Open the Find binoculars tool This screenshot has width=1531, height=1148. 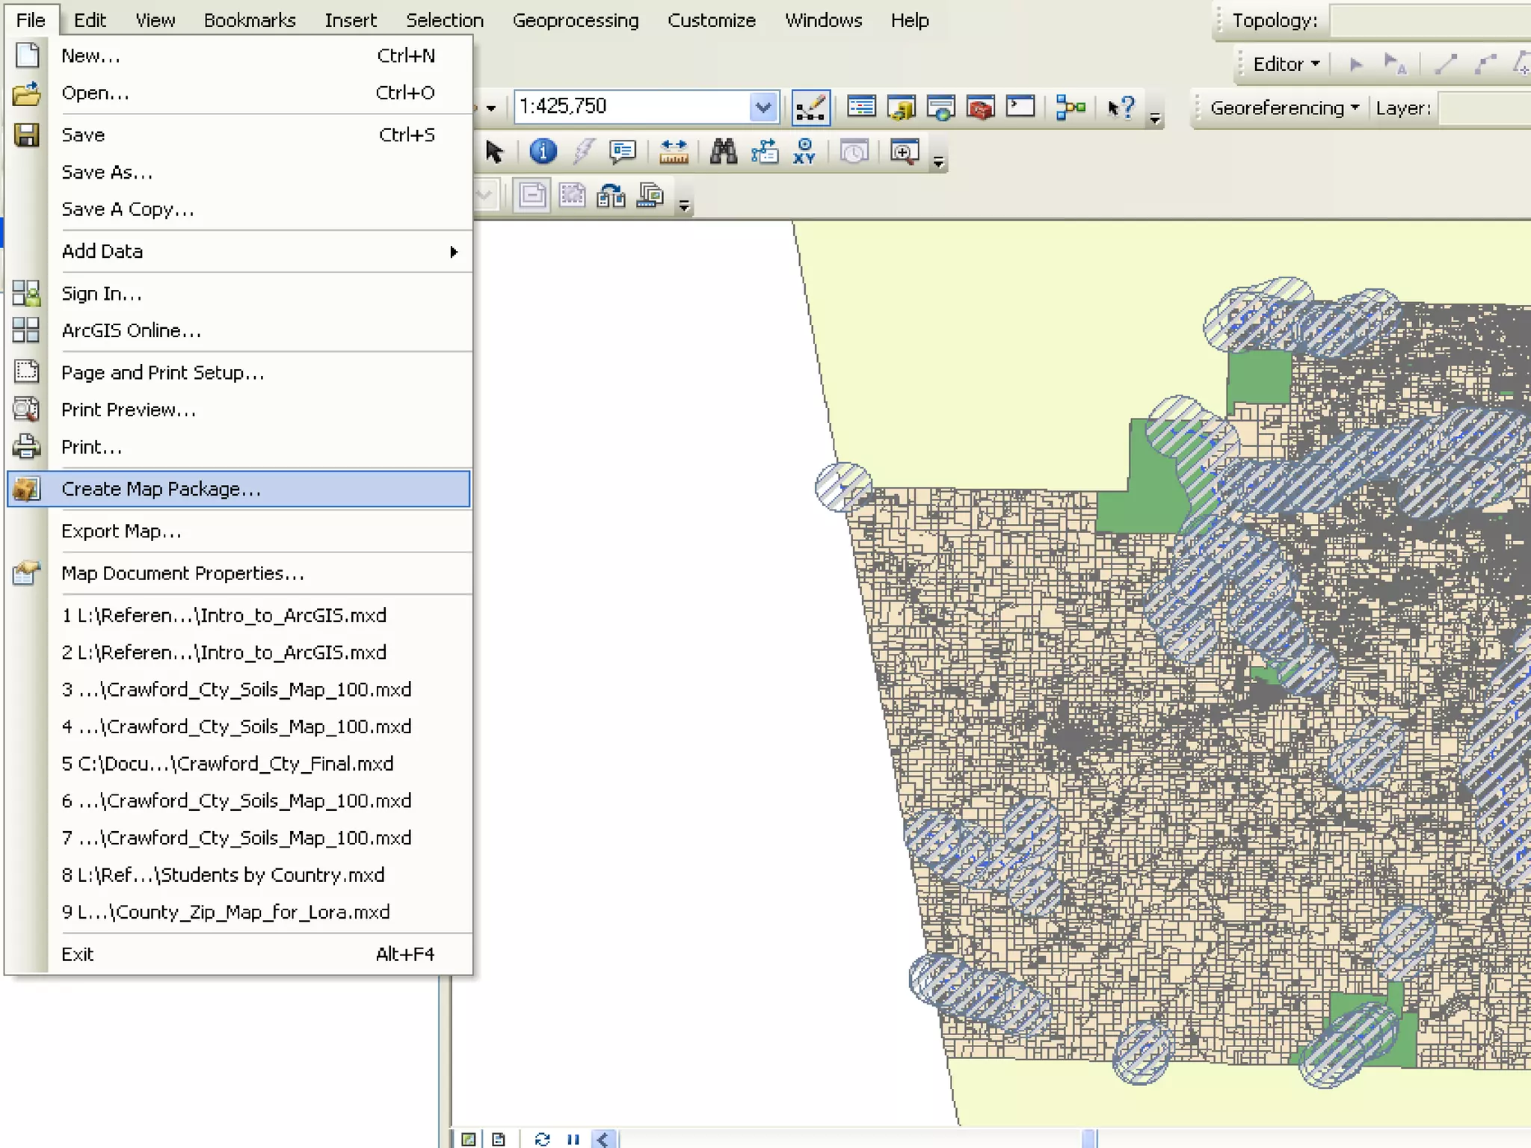[723, 152]
